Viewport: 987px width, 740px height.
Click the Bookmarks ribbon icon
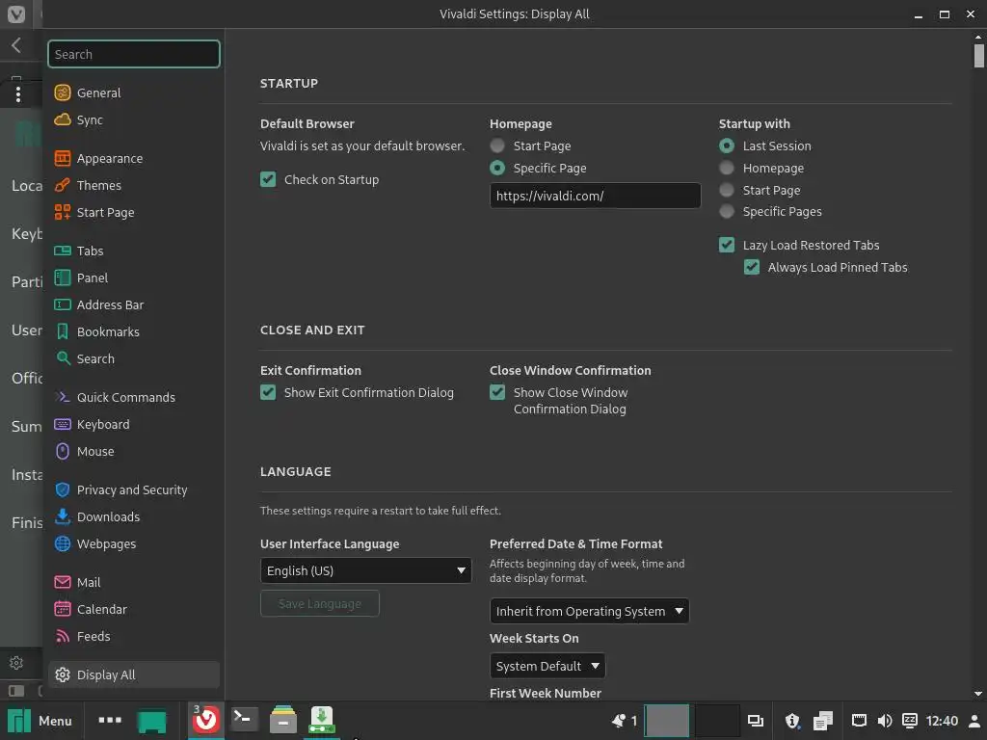[x=63, y=332]
